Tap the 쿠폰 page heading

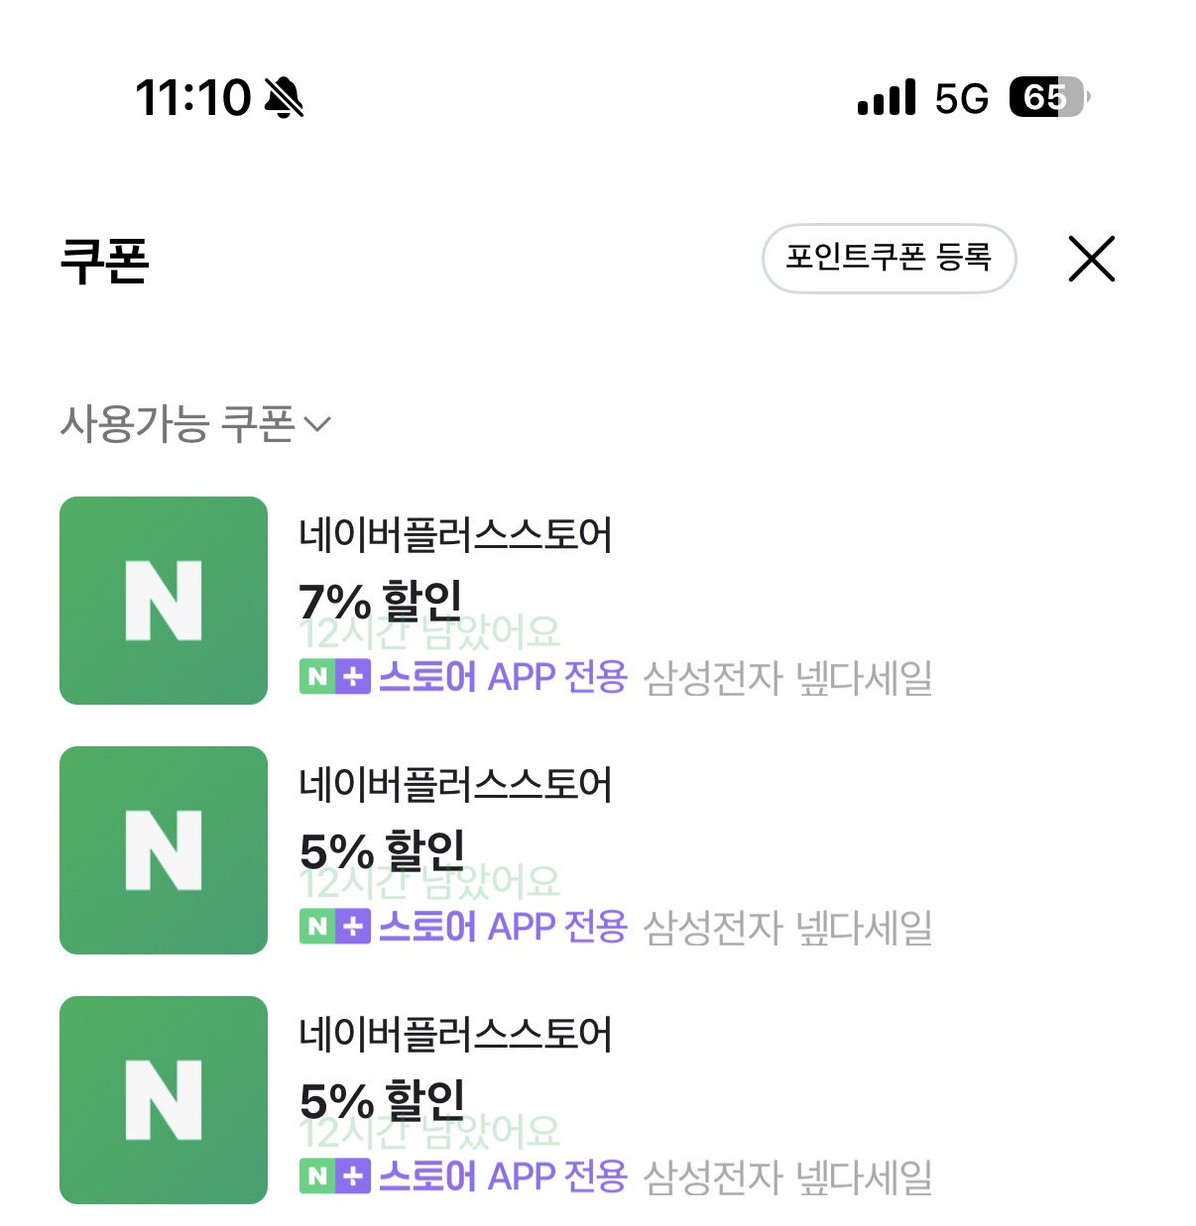pyautogui.click(x=104, y=261)
